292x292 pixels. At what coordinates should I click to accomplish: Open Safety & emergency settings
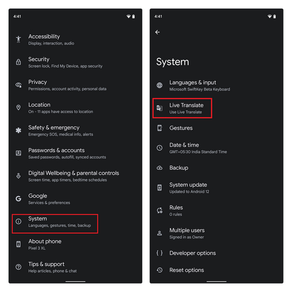tap(75, 130)
